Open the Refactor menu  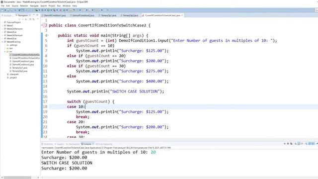coord(24,6)
